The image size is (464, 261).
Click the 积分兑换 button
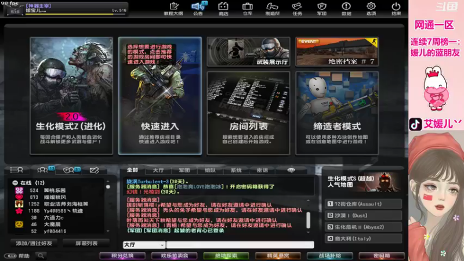point(122,256)
